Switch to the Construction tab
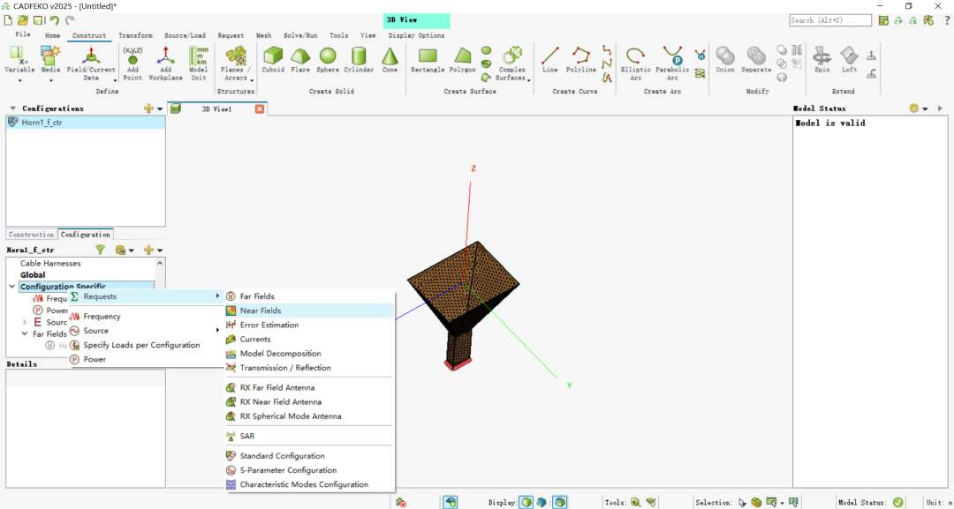This screenshot has height=509, width=954. click(32, 235)
